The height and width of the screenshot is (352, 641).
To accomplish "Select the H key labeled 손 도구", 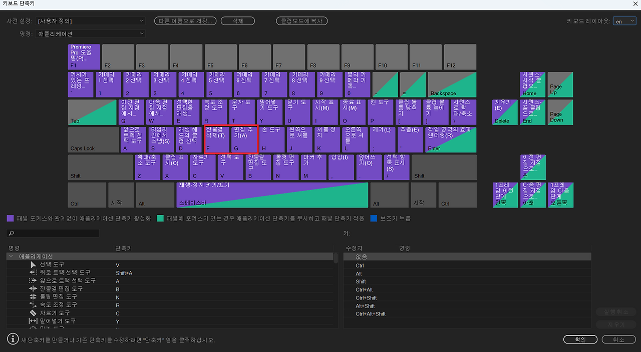I will (x=272, y=139).
